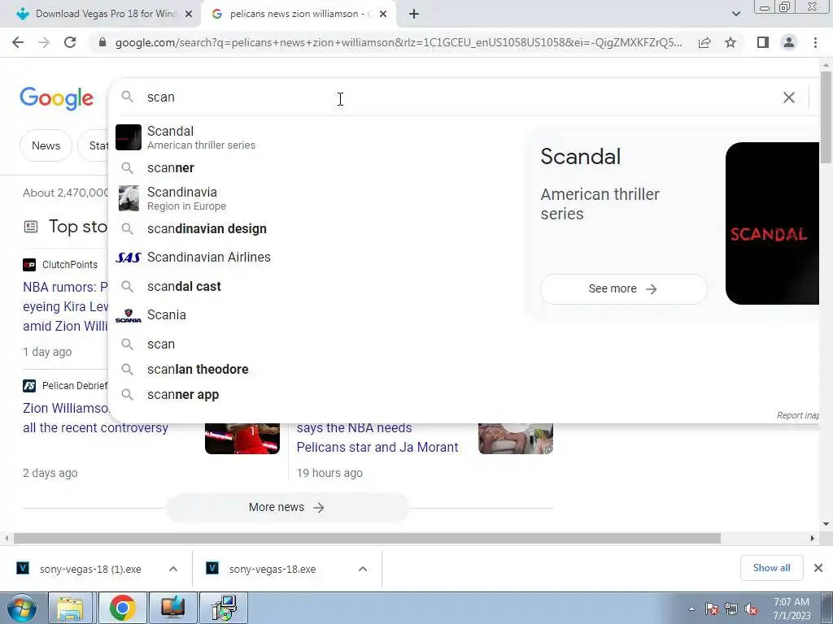Share this page using share icon

704,42
